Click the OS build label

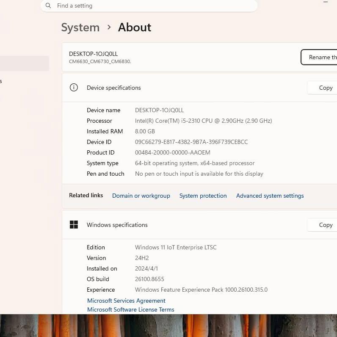98,279
